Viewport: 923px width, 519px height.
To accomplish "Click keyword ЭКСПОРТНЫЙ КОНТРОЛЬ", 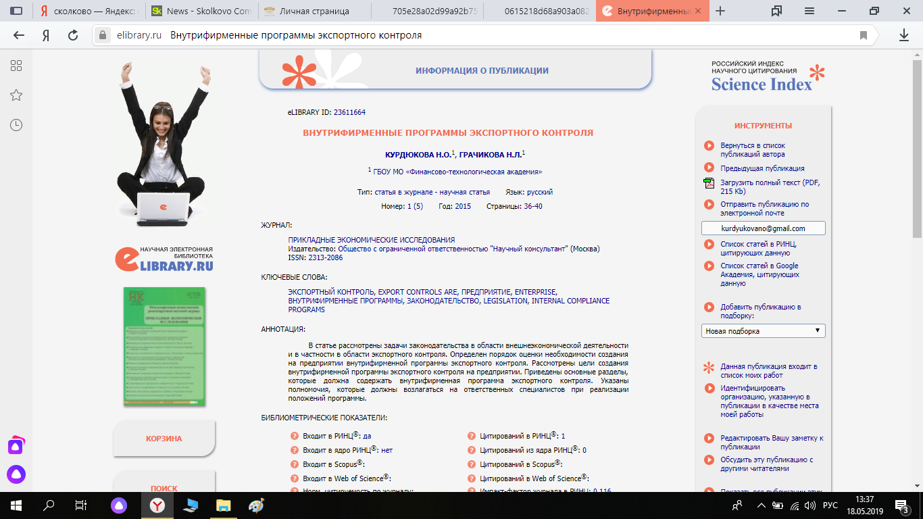I will point(331,292).
